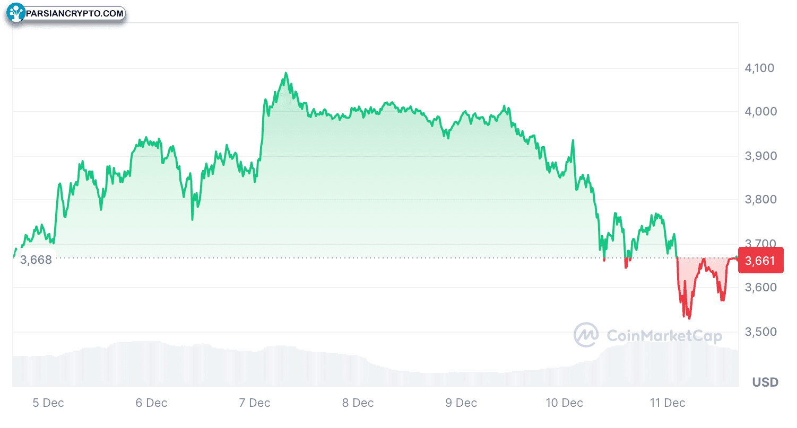Screen dimensions: 797x428
Task: Select the 5 Dec date marker
Action: click(48, 403)
